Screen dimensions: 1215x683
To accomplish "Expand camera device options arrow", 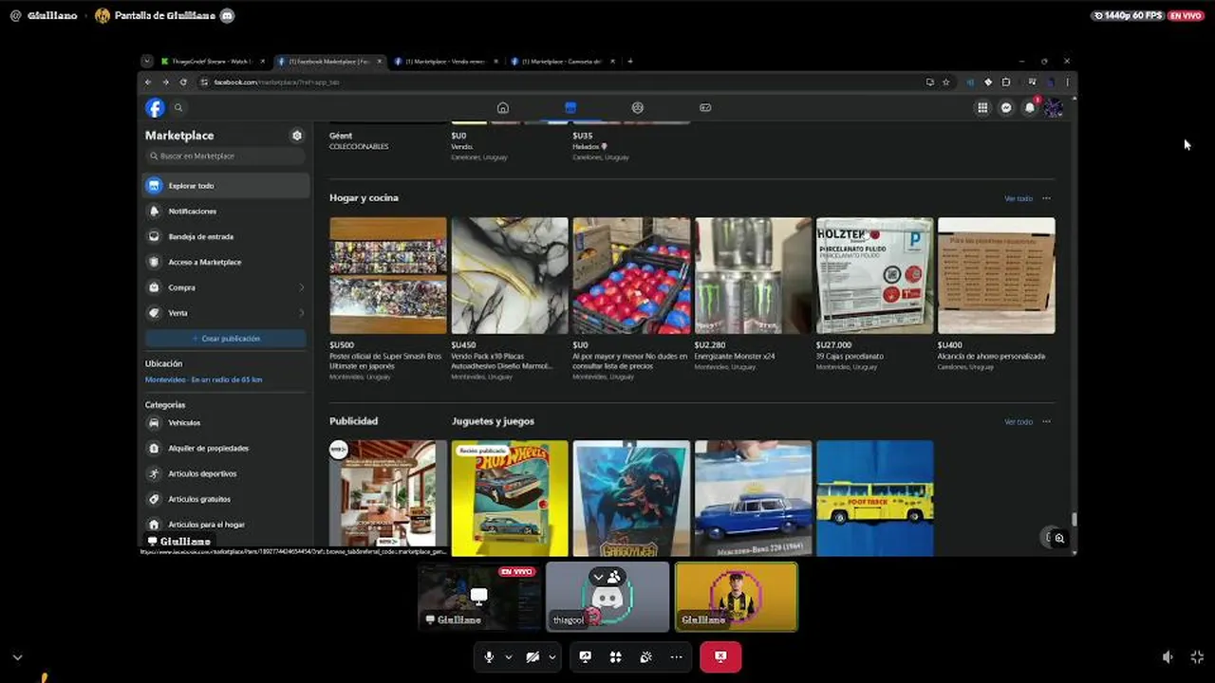I will (x=551, y=656).
